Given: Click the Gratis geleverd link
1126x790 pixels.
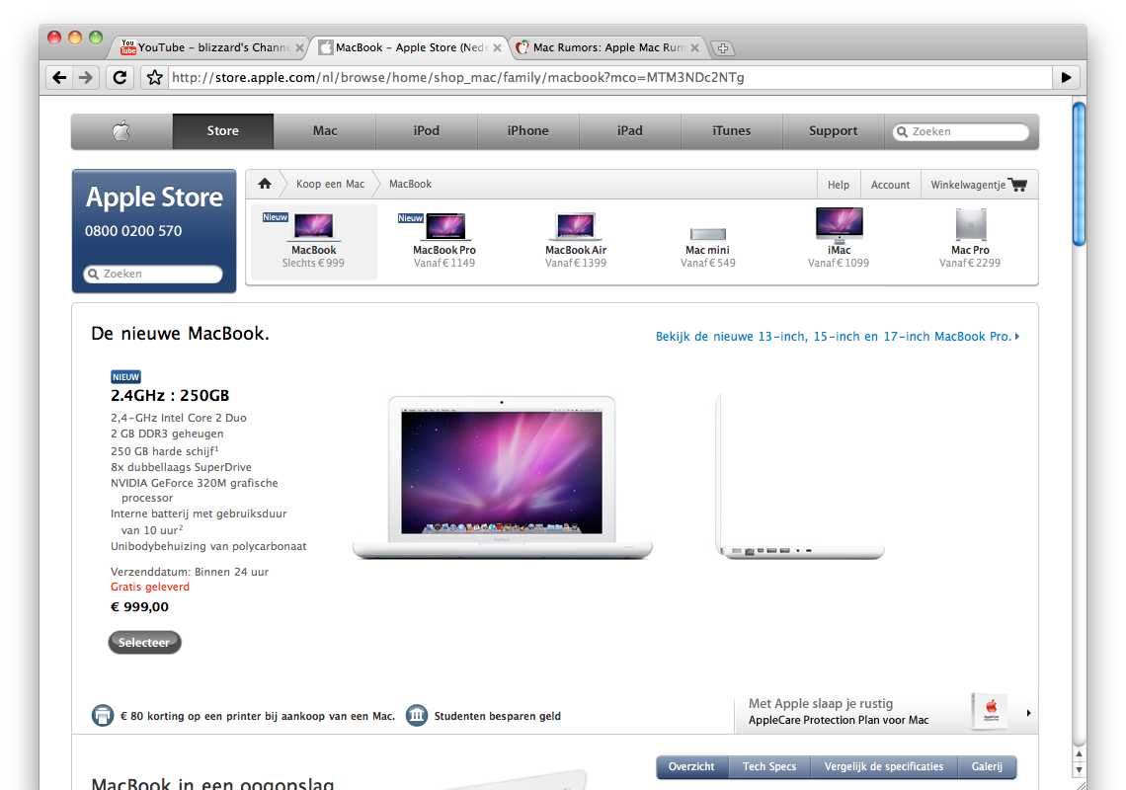Looking at the screenshot, I should pyautogui.click(x=150, y=587).
